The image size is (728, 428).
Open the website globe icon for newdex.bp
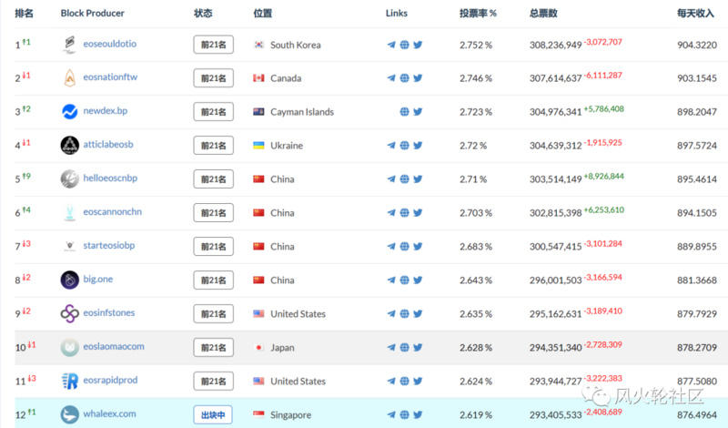[404, 111]
